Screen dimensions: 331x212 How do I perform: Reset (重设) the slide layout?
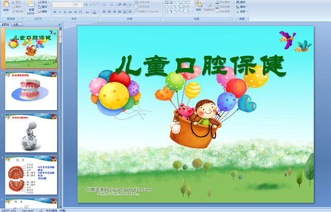pyautogui.click(x=43, y=7)
